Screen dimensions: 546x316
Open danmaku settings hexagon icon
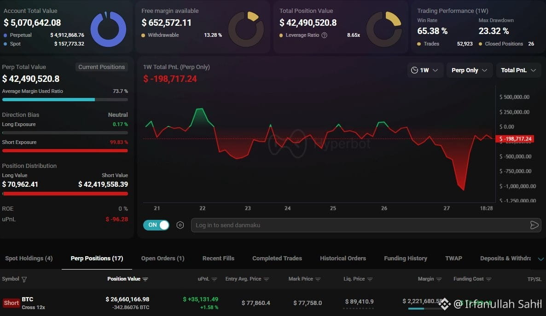pyautogui.click(x=180, y=225)
